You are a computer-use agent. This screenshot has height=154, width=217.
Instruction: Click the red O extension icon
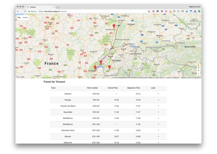[166, 11]
